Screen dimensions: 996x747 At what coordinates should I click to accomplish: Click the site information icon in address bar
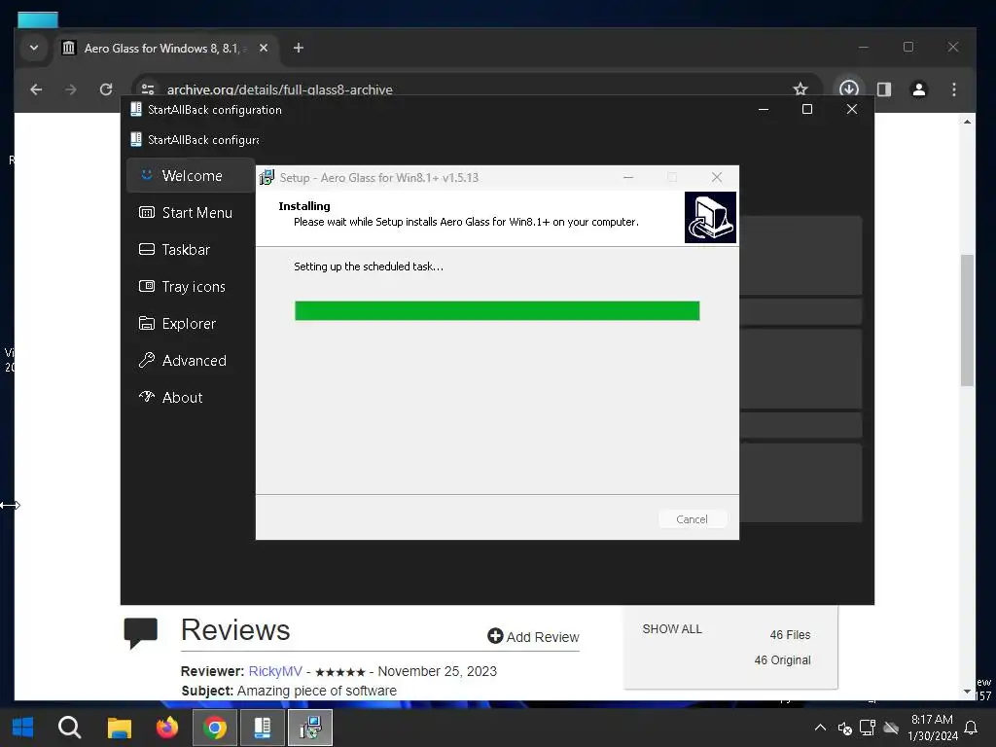148,89
